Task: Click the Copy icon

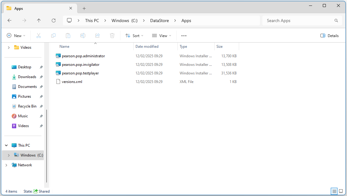Action: click(x=53, y=36)
